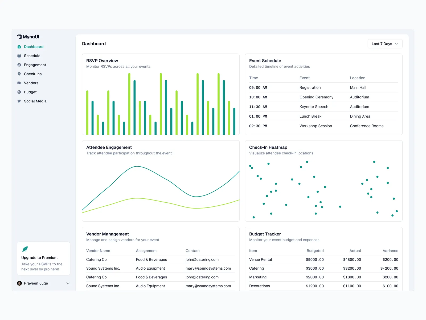The image size is (426, 320).
Task: Go to the Vendors section
Action: [x=31, y=83]
